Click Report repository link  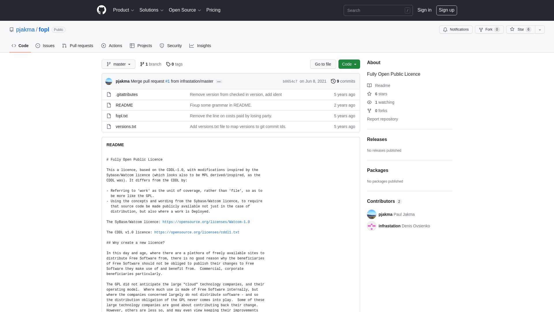tap(382, 119)
